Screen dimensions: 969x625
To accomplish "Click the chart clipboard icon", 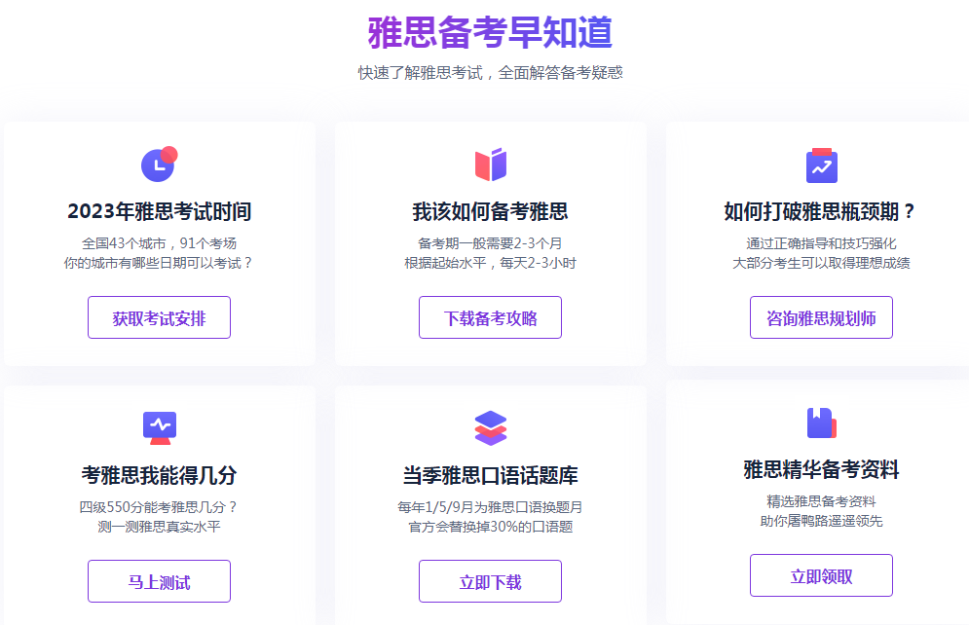I will click(x=821, y=165).
